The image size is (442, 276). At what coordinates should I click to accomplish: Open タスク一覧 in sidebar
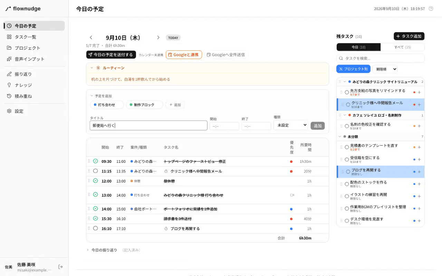click(34, 37)
